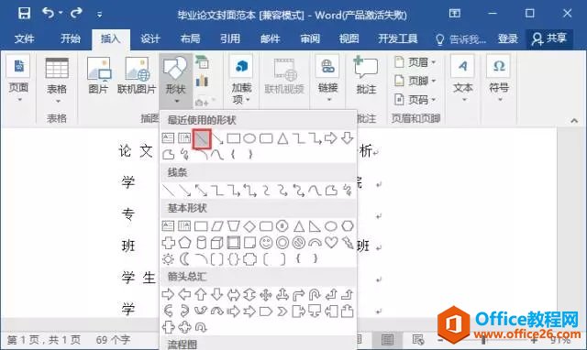Select the hexagon in basic shapes
This screenshot has height=350, width=587.
(x=348, y=226)
